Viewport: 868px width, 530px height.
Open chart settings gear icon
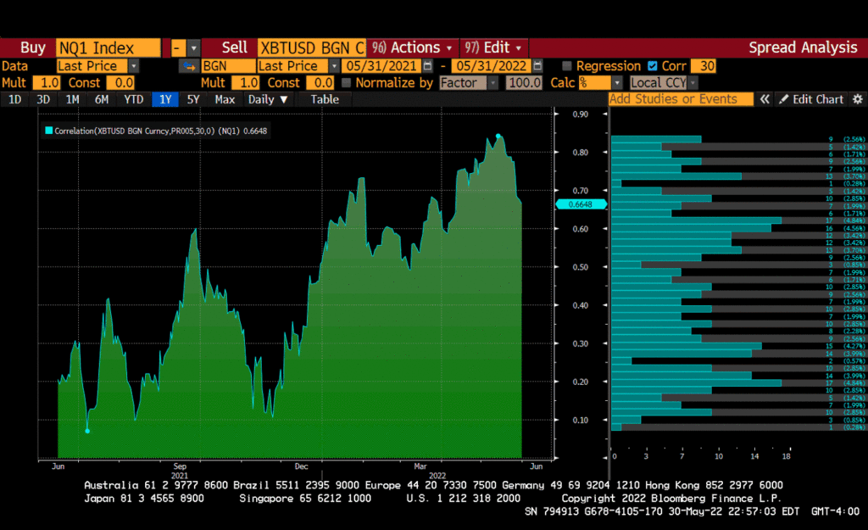tap(857, 99)
